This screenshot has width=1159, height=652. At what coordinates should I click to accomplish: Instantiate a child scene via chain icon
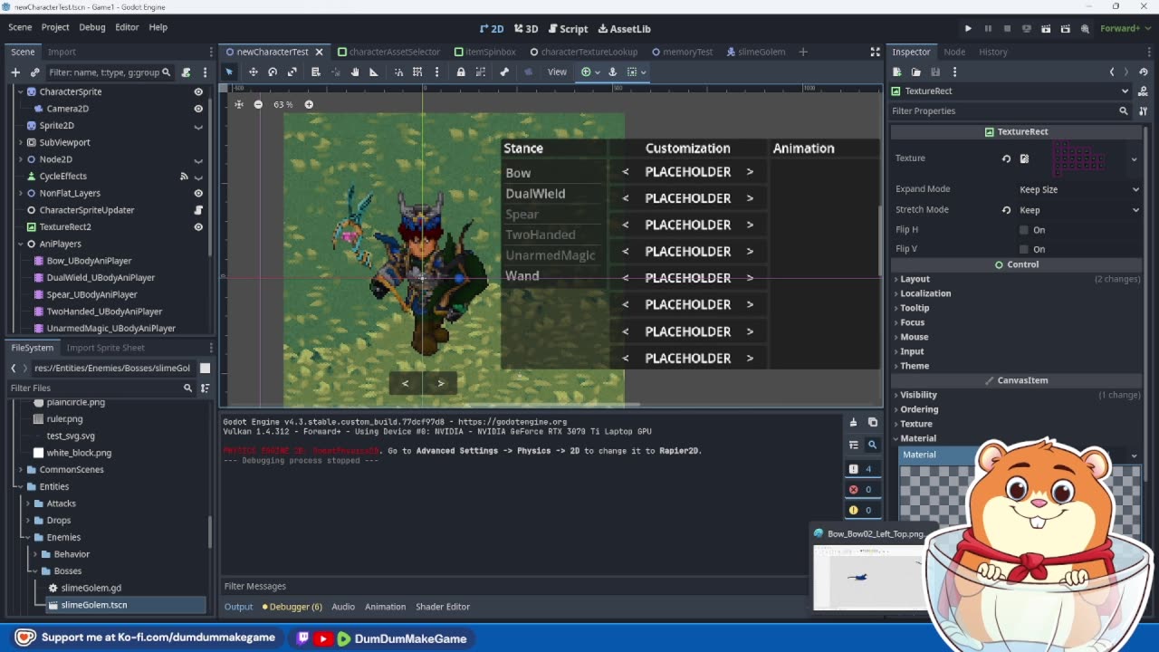35,72
